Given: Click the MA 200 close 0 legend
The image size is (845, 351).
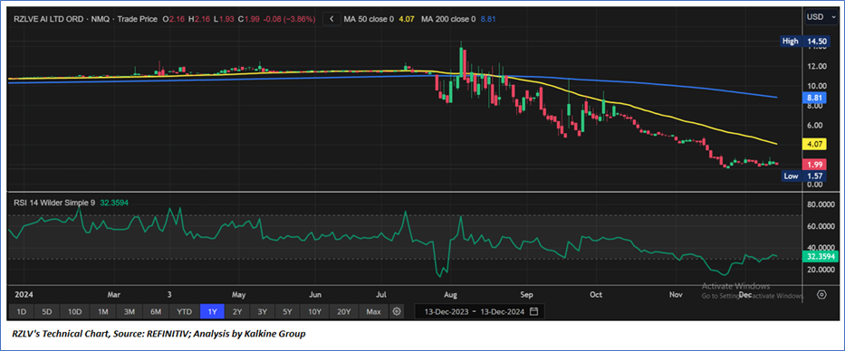Looking at the screenshot, I should pos(449,19).
